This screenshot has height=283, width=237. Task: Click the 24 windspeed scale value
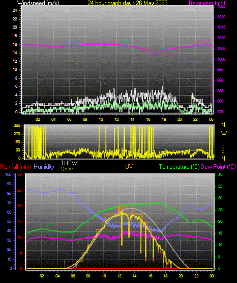click(15, 11)
